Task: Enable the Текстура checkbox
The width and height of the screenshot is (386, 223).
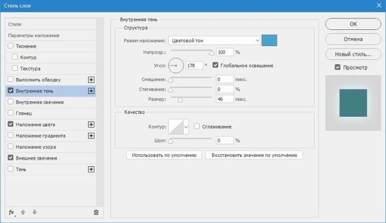Action: coord(15,68)
